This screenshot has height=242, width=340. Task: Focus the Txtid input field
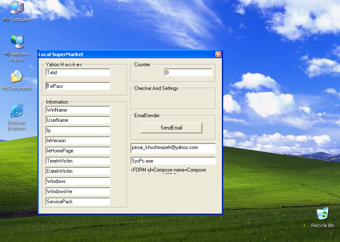(x=78, y=73)
